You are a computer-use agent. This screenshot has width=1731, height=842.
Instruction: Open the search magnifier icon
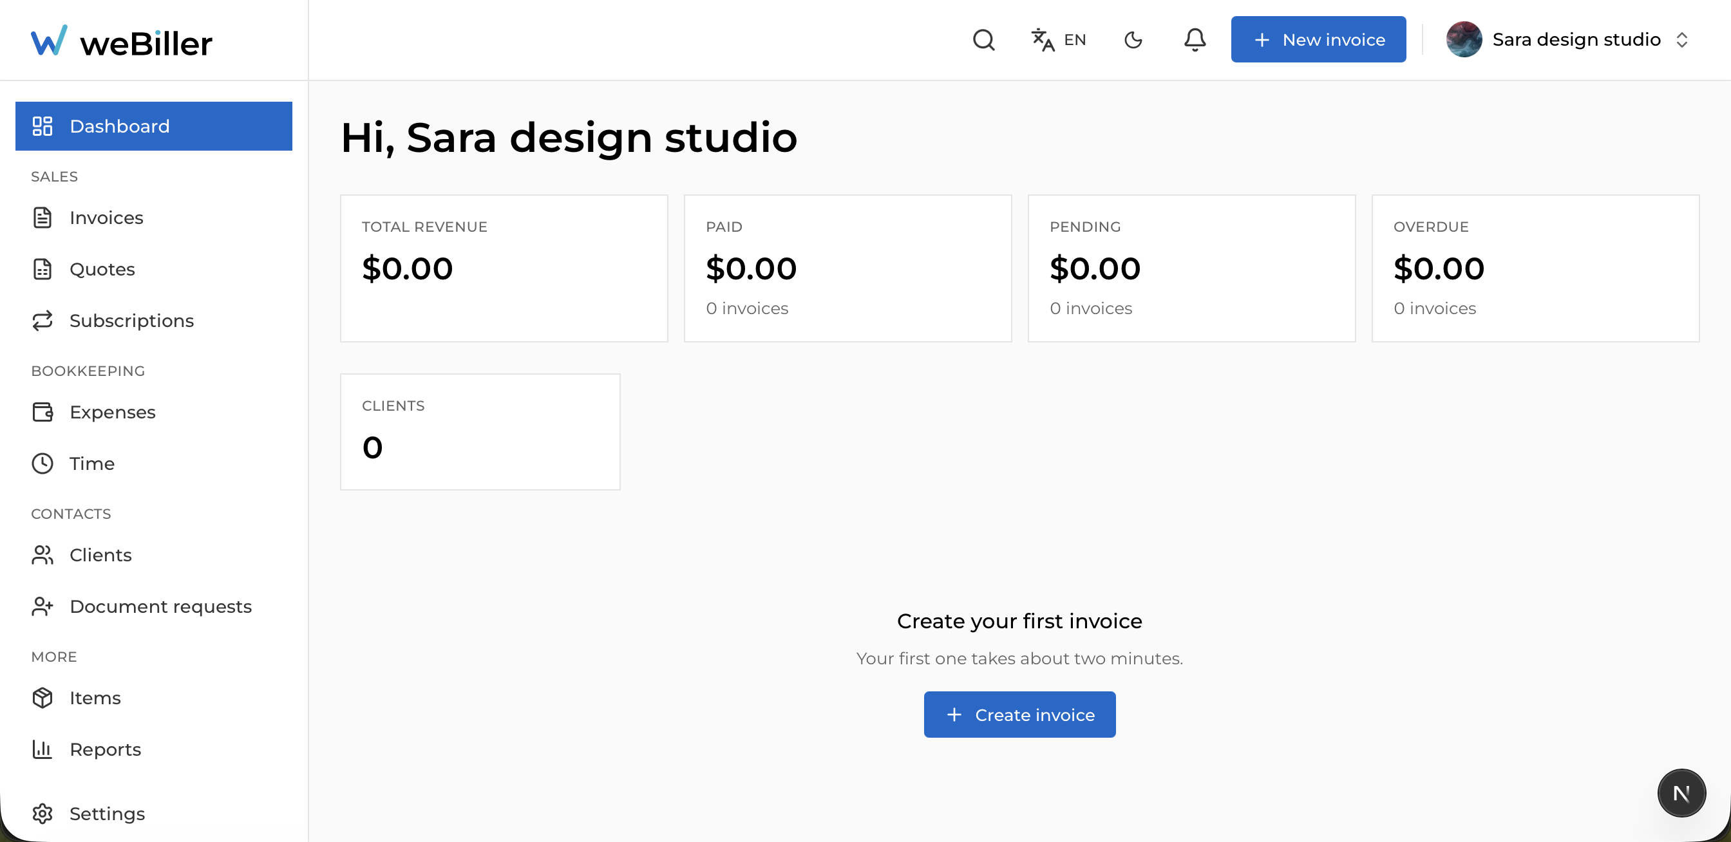pyautogui.click(x=984, y=40)
